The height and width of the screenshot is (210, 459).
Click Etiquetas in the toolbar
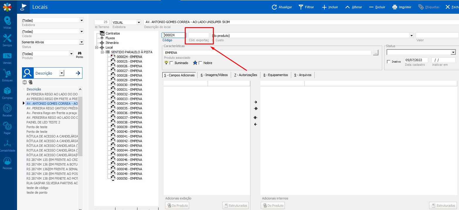click(429, 7)
